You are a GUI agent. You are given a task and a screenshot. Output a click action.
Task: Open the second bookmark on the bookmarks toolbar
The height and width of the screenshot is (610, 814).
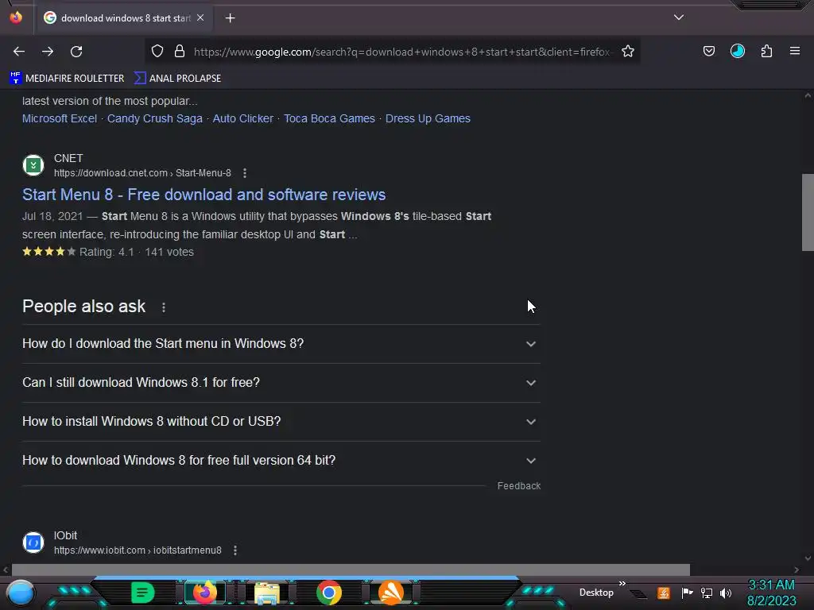tap(177, 79)
